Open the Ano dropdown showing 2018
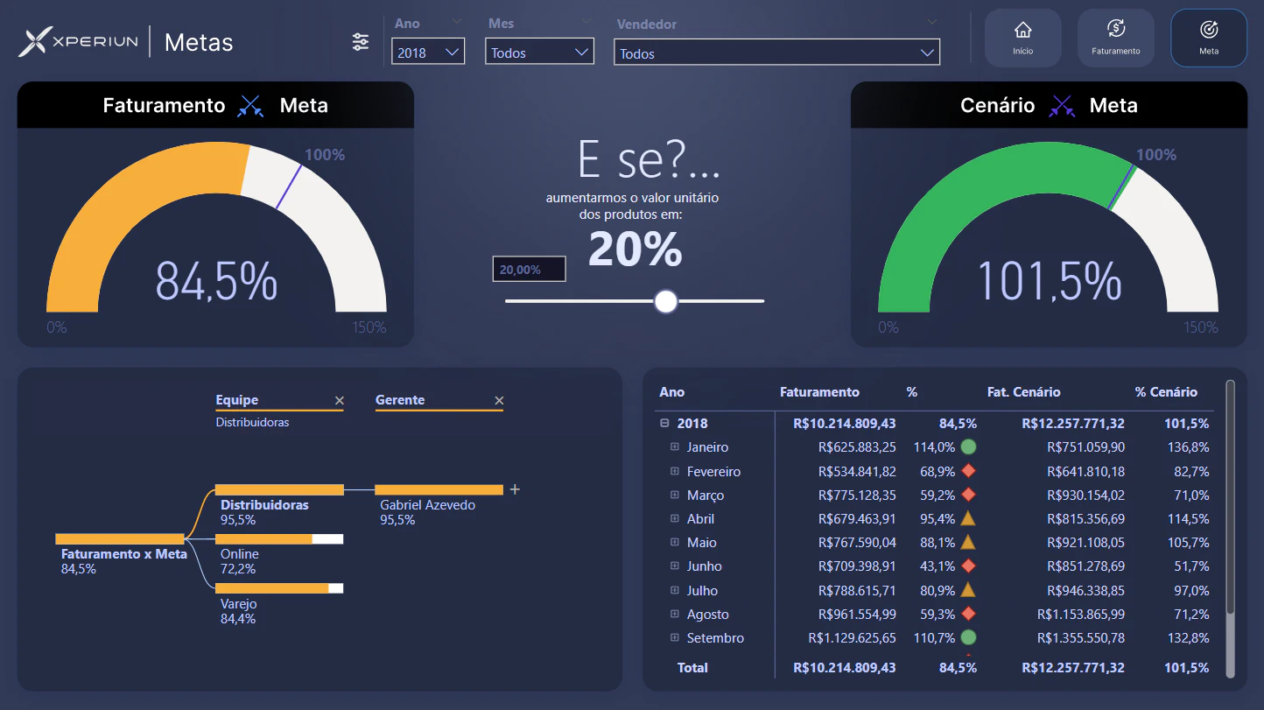The width and height of the screenshot is (1264, 710). 428,53
